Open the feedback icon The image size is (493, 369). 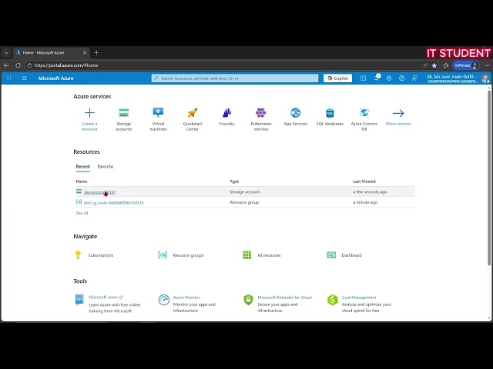(x=414, y=78)
